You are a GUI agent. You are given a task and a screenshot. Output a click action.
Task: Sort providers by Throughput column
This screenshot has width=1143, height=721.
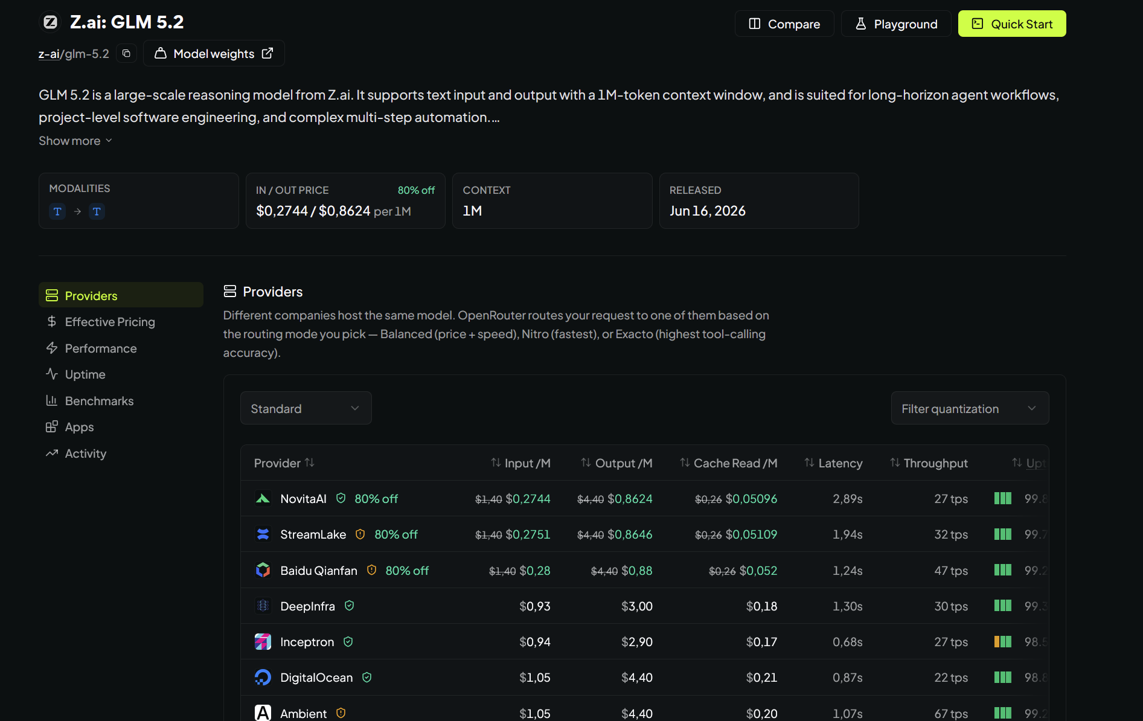tap(929, 463)
